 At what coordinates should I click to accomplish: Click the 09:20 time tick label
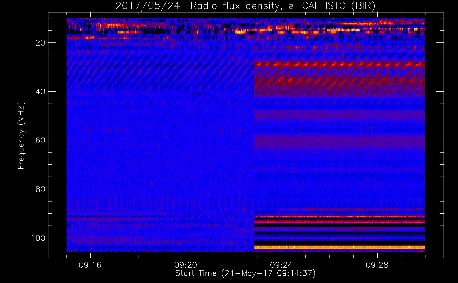click(186, 265)
